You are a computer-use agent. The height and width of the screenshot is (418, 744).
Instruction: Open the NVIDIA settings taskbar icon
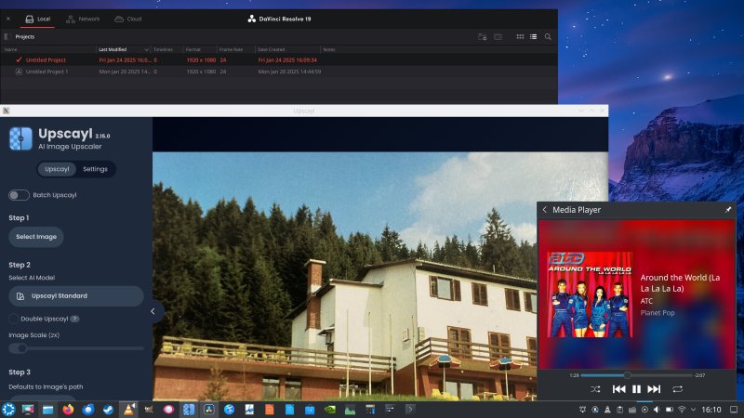(330, 410)
